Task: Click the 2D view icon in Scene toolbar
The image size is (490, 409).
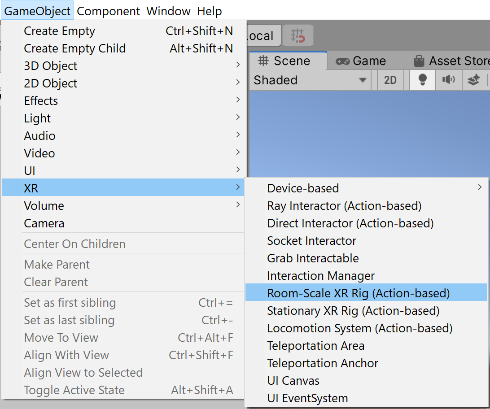Action: pos(390,79)
